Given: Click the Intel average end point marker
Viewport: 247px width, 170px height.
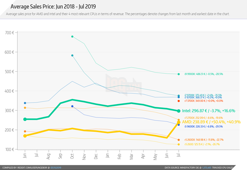Looking at the screenshot, I should [x=179, y=111].
